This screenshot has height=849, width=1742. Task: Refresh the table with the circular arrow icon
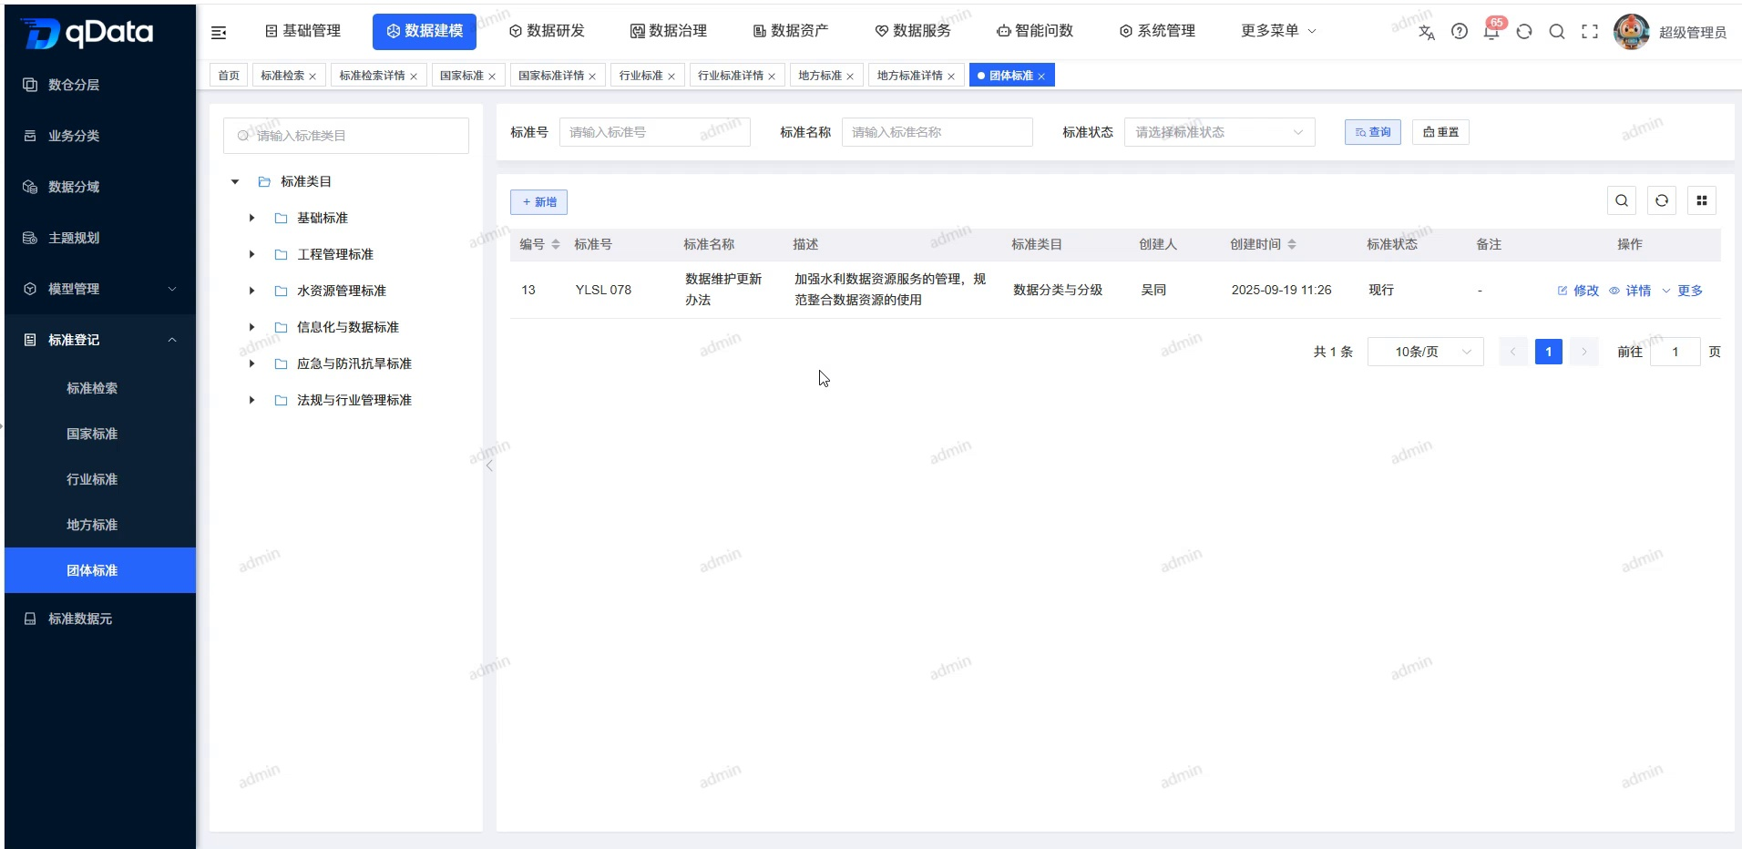(1662, 200)
